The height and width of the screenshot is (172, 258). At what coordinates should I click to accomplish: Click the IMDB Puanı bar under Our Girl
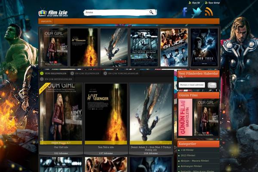(61, 143)
